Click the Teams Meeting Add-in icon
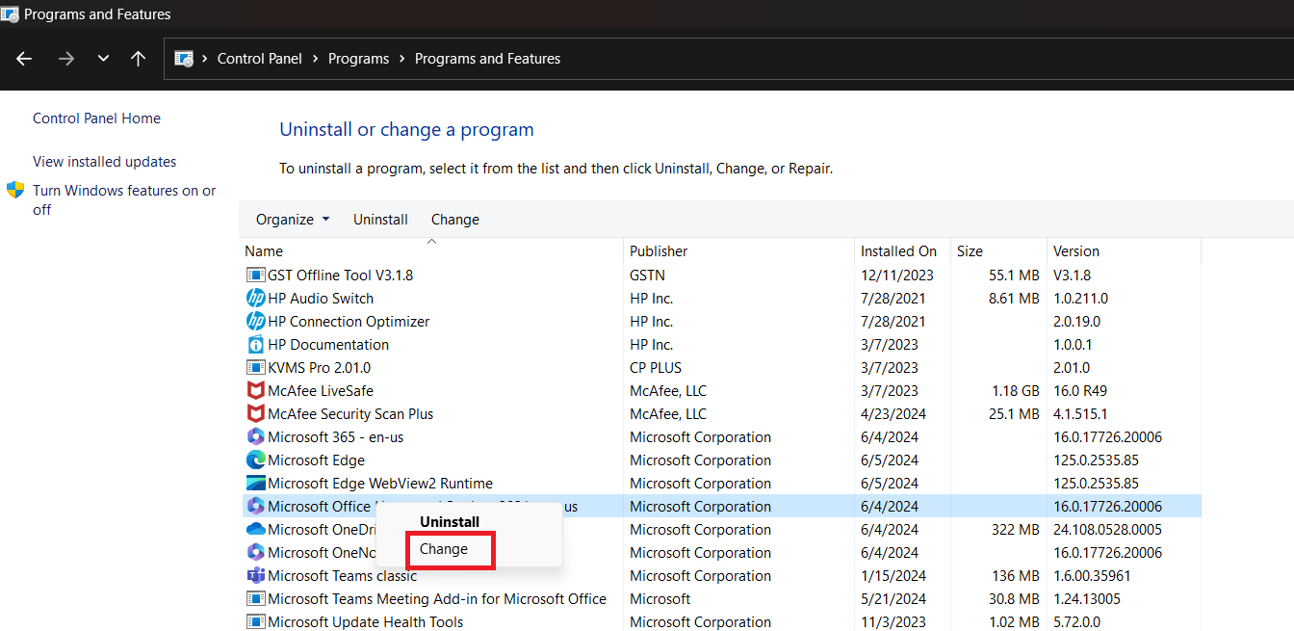This screenshot has width=1294, height=631. point(255,599)
